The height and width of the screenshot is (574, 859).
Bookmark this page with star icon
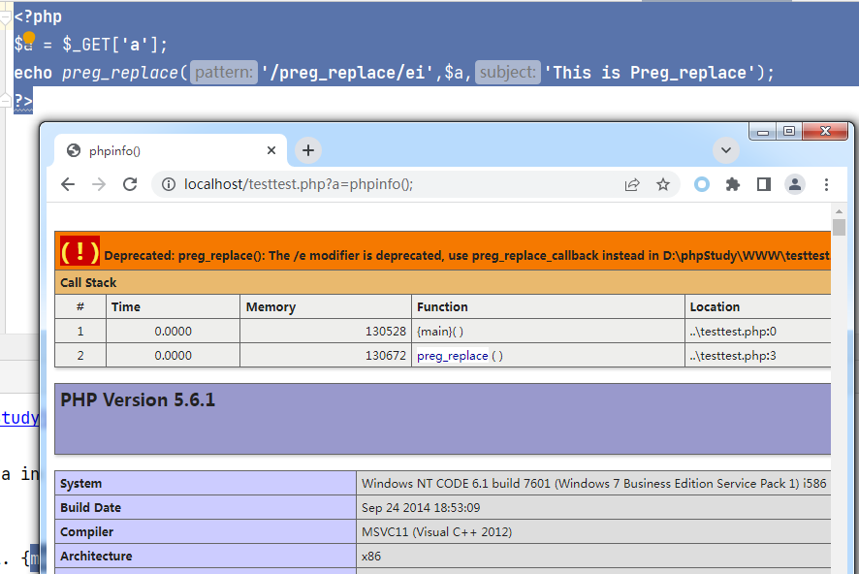pyautogui.click(x=663, y=184)
